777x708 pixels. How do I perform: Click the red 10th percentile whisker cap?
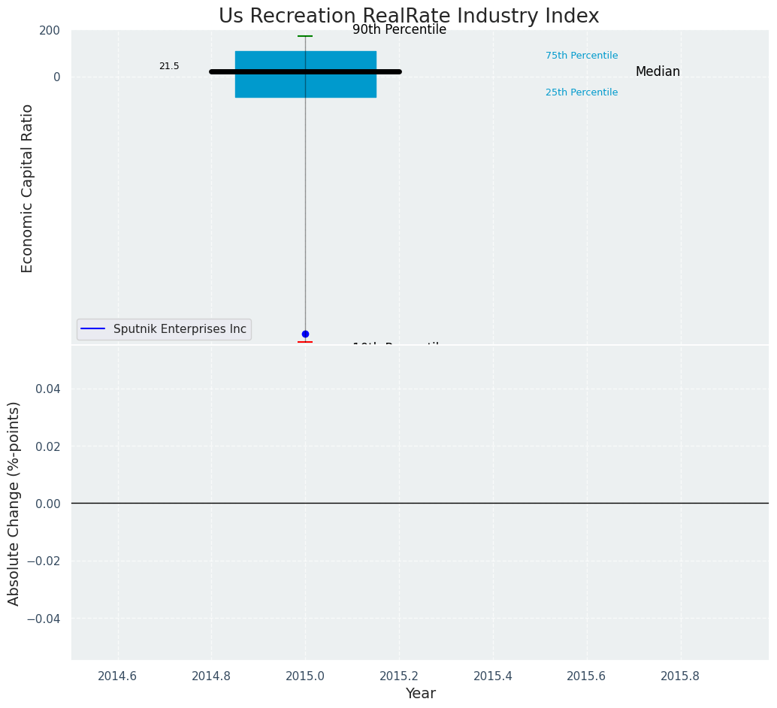pos(305,342)
